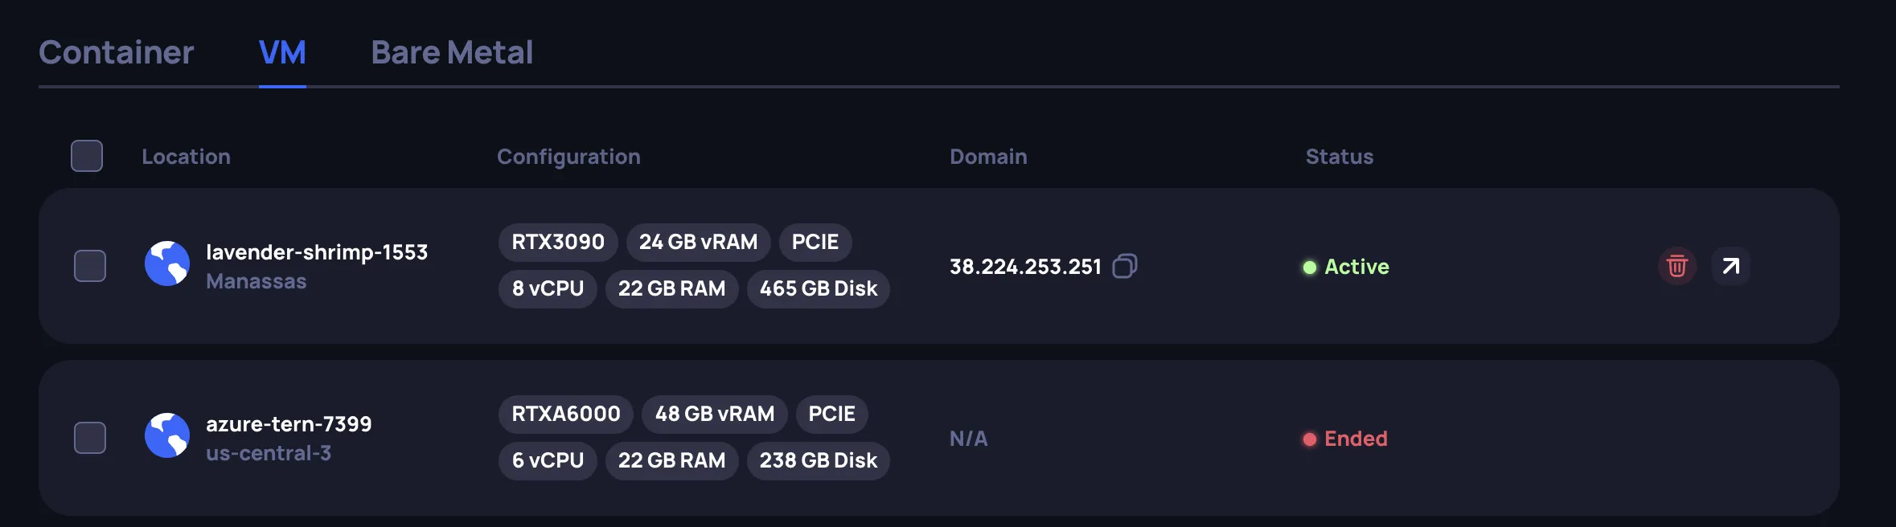Image resolution: width=1896 pixels, height=527 pixels.
Task: Click the globe icon beside azure-tern-7399
Action: [x=166, y=437]
